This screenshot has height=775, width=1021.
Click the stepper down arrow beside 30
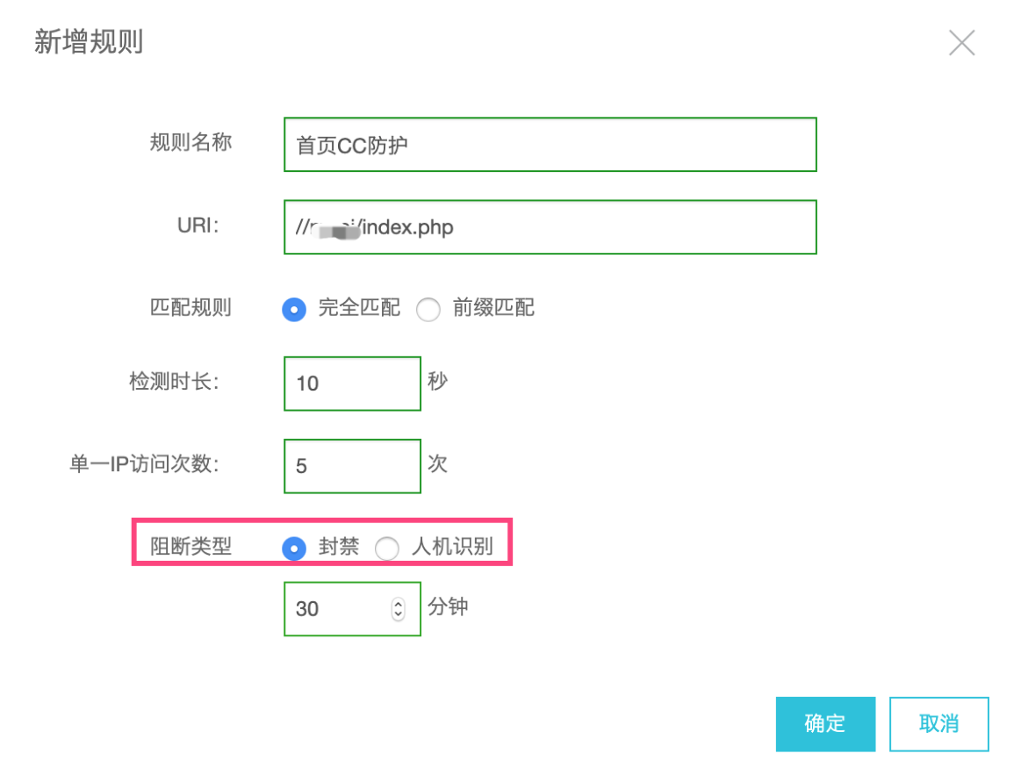click(399, 614)
